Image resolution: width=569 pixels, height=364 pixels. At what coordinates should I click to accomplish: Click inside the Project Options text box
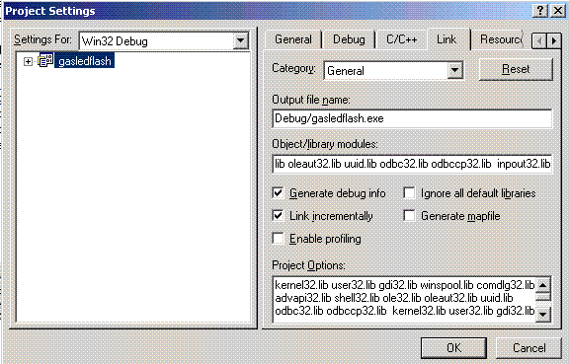click(404, 299)
